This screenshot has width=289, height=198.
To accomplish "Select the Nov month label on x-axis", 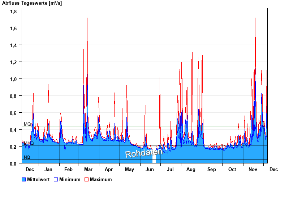I will pyautogui.click(x=253, y=169).
